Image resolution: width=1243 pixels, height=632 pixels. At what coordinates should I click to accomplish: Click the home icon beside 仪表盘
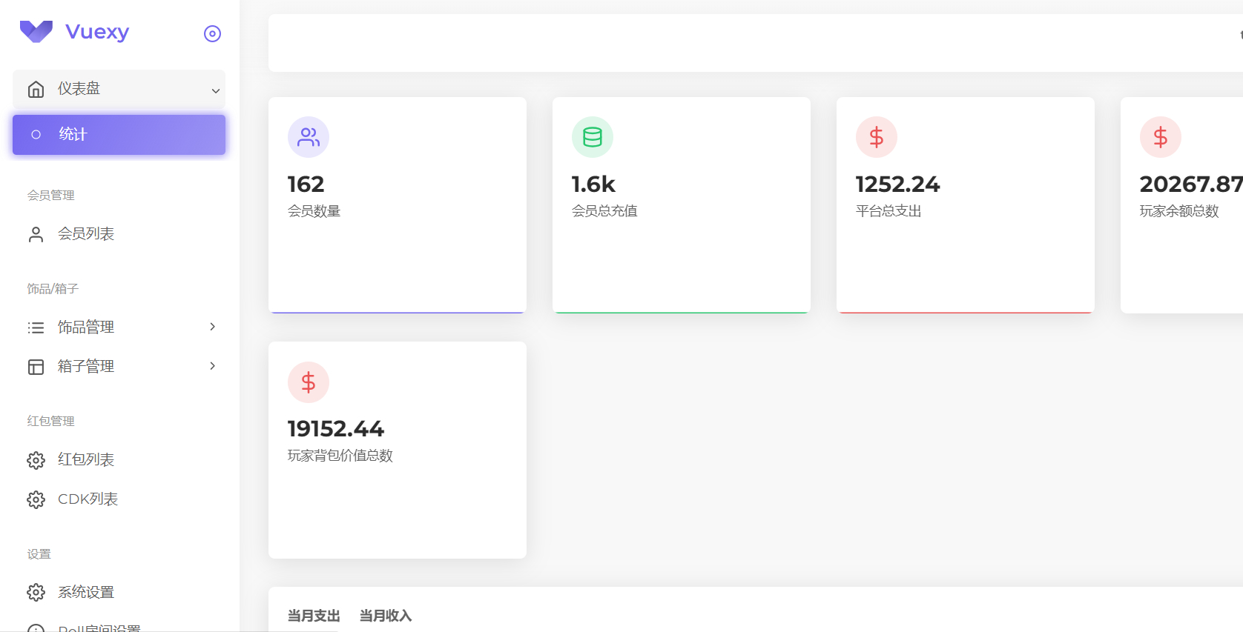click(x=36, y=90)
